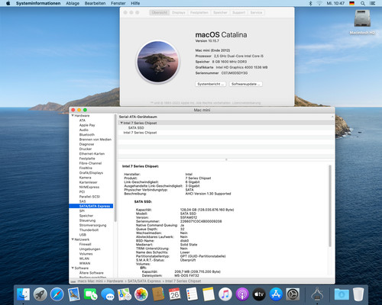The image size is (382, 305).
Task: Open FaceTime from the Dock
Action: (x=91, y=294)
